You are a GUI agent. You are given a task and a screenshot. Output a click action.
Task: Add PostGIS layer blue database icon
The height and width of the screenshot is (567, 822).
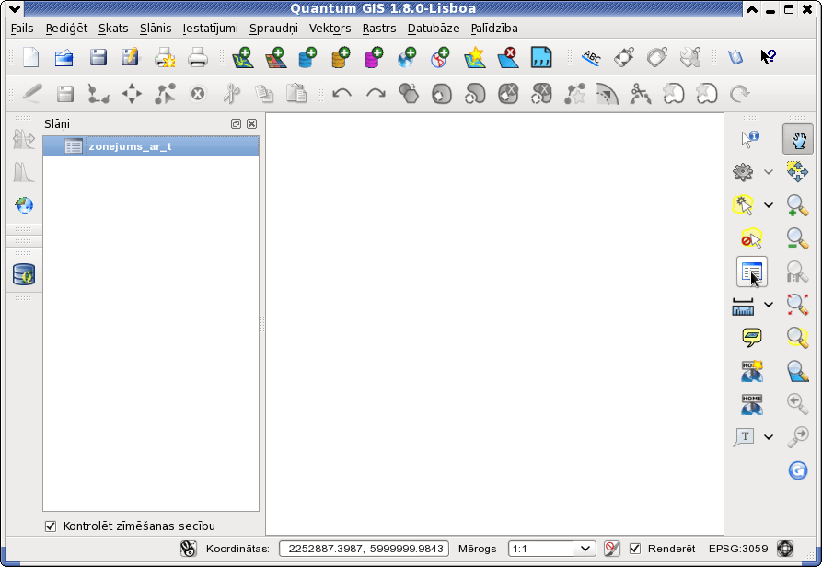click(x=307, y=57)
